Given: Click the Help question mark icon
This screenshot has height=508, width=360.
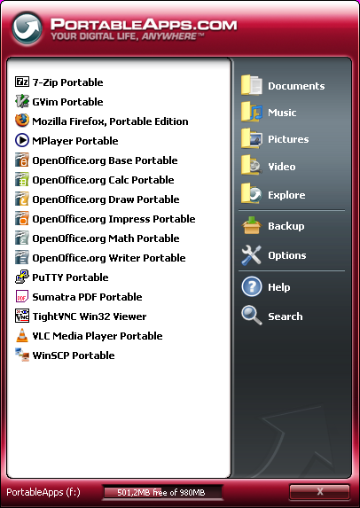Looking at the screenshot, I should coord(251,286).
